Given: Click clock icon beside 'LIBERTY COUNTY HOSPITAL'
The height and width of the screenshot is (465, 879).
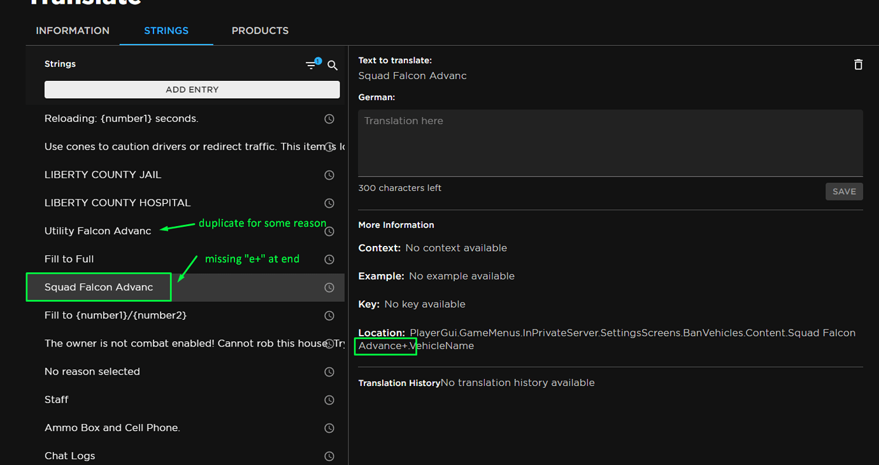Looking at the screenshot, I should pos(329,203).
